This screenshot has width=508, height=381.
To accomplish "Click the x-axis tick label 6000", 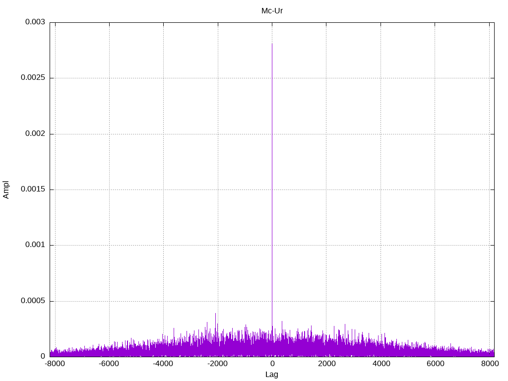I will coord(435,364).
